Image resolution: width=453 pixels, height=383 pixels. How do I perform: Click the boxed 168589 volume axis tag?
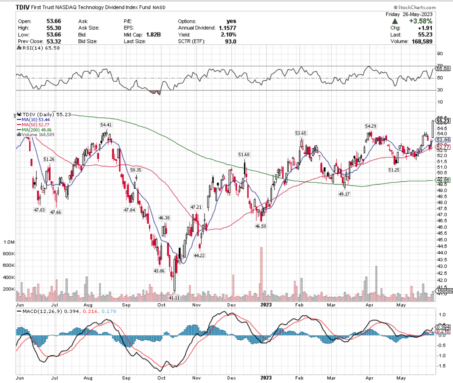pos(445,291)
